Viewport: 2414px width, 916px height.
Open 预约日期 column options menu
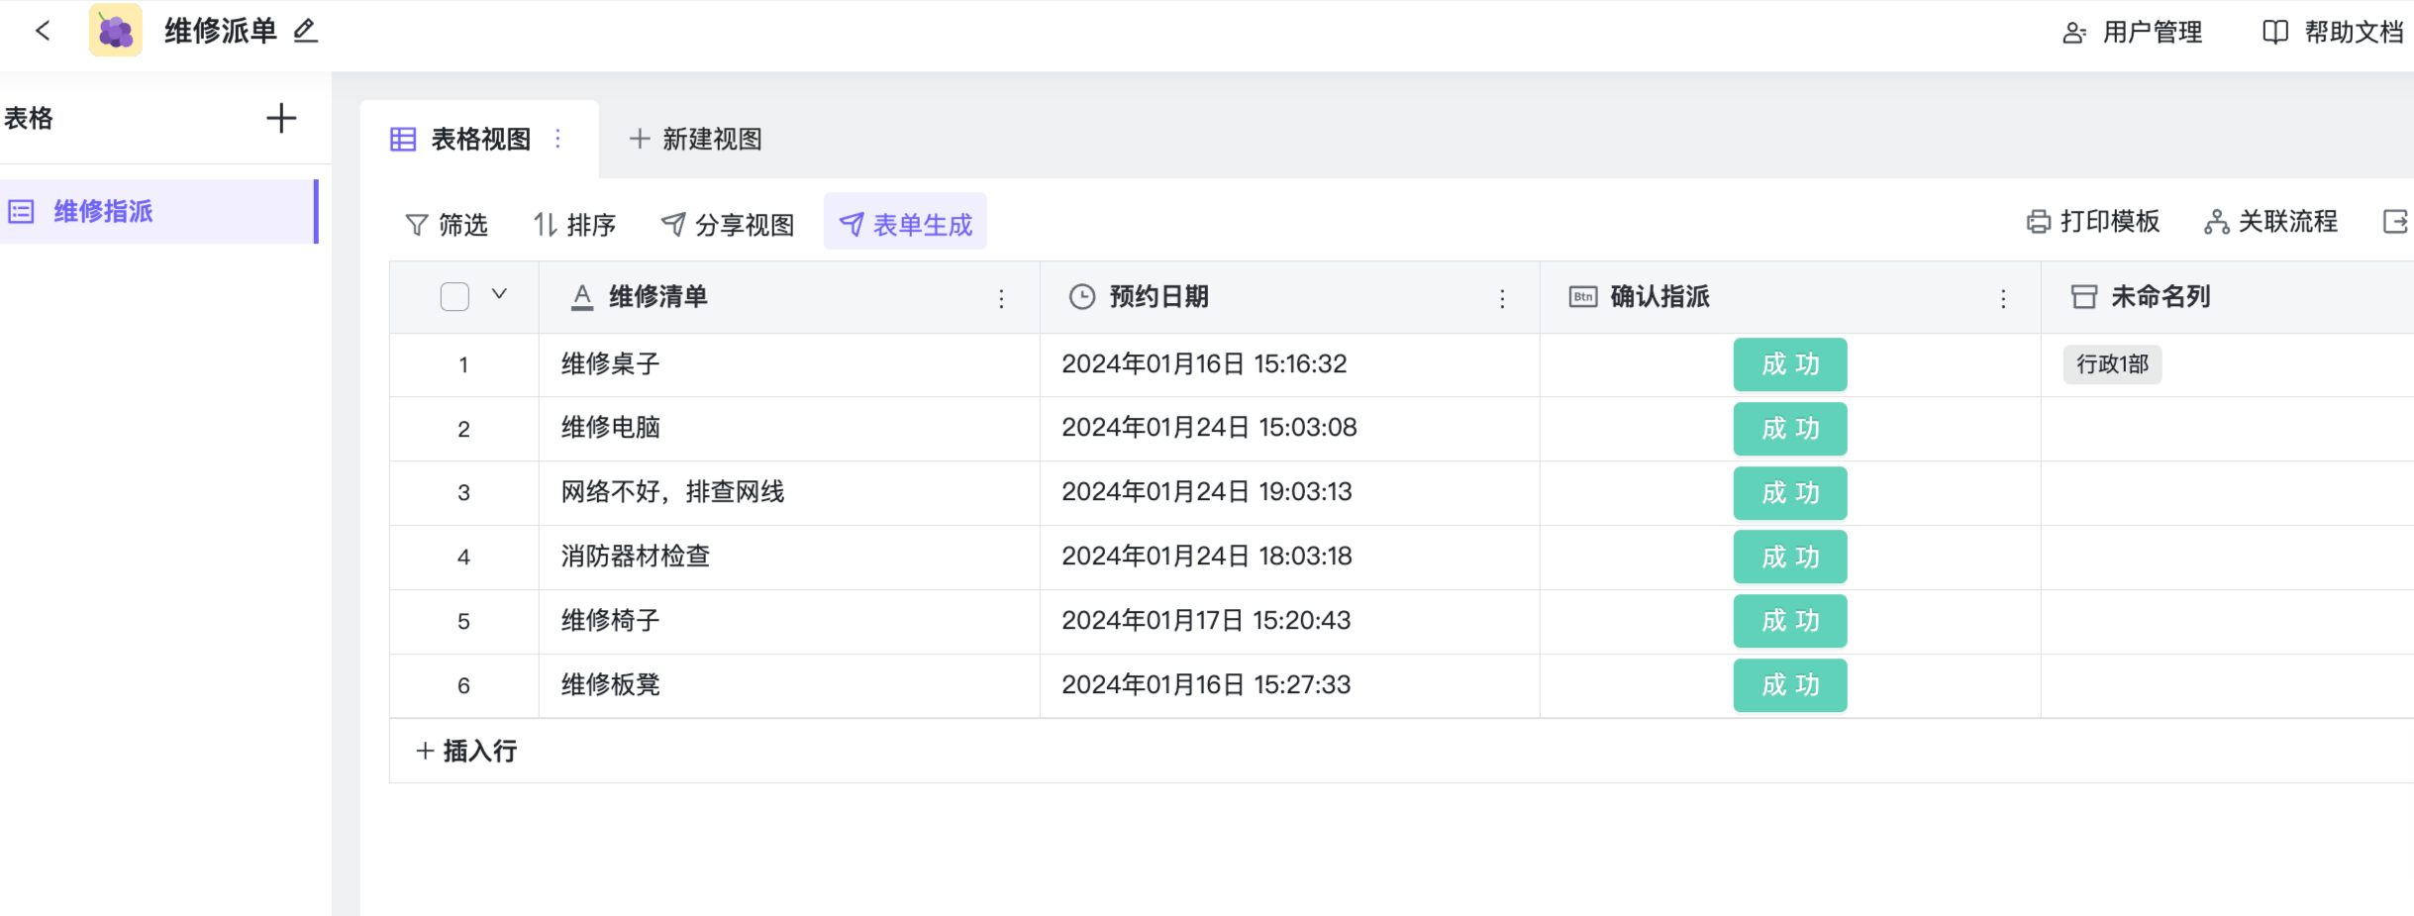1502,298
